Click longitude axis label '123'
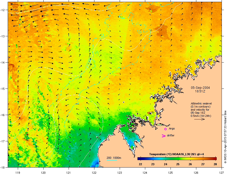 pos(120,172)
